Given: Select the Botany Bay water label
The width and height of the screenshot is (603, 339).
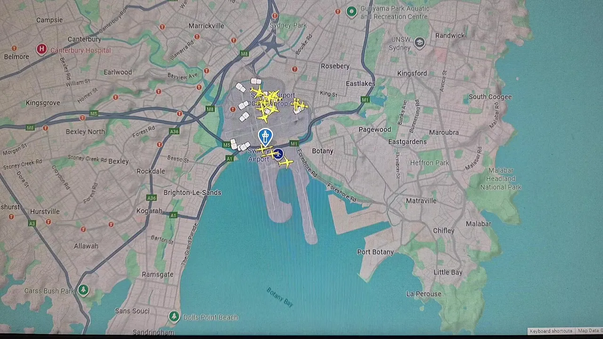Looking at the screenshot, I should 280,297.
